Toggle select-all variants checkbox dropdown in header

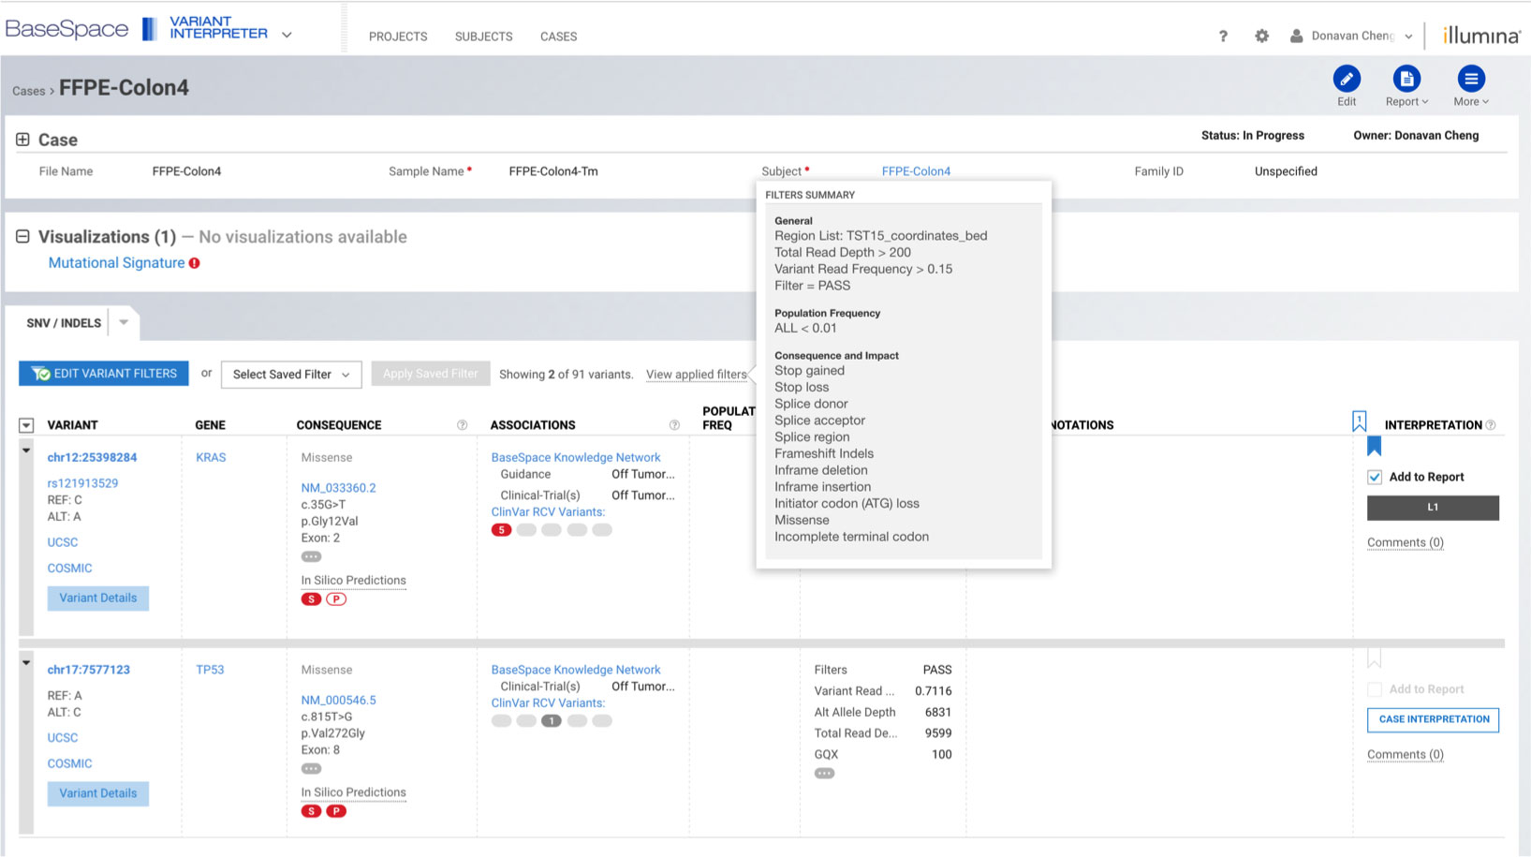click(x=26, y=425)
